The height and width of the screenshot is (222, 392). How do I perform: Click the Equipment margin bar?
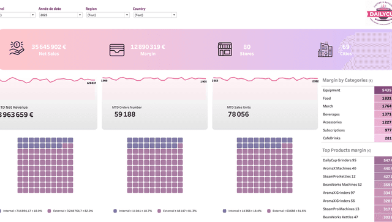pyautogui.click(x=383, y=91)
